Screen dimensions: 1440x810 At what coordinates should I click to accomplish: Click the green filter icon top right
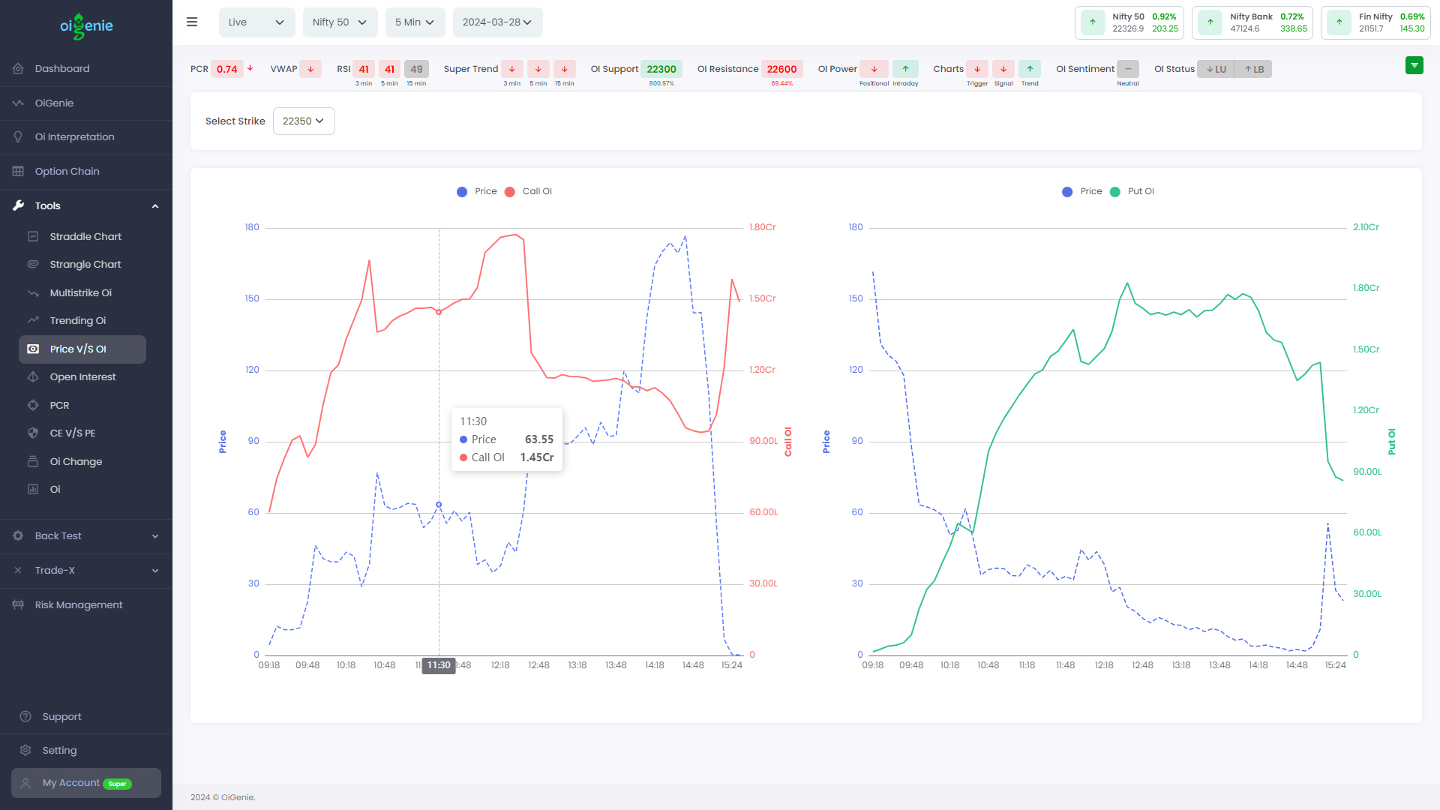1414,65
